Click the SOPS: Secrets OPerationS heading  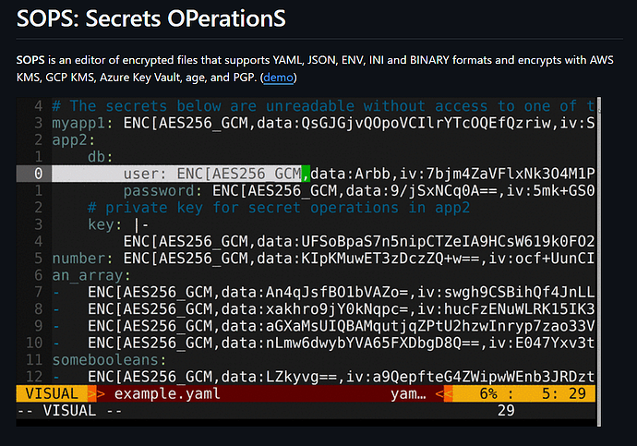[150, 19]
